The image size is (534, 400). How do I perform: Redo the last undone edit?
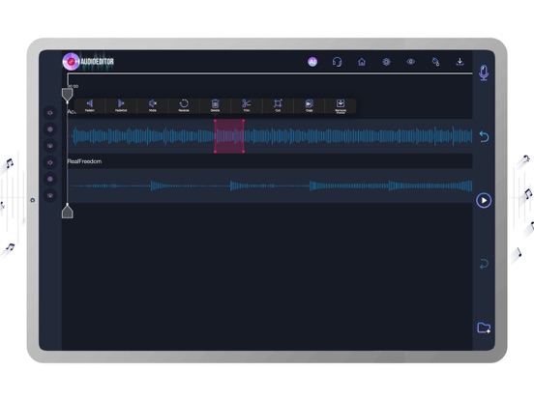pyautogui.click(x=484, y=264)
